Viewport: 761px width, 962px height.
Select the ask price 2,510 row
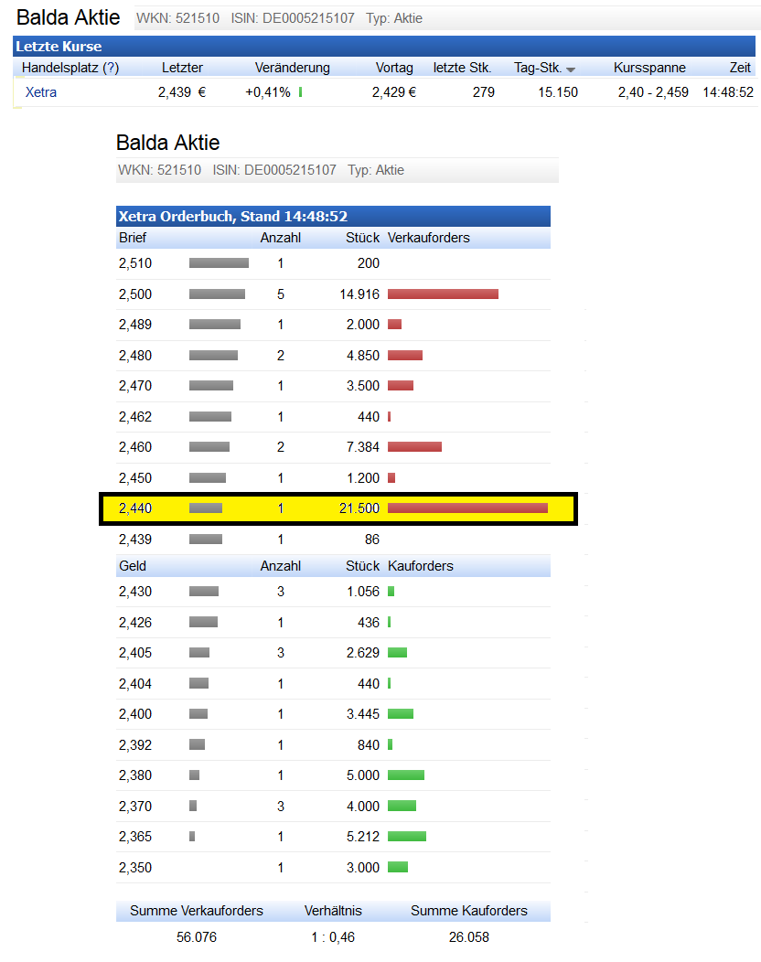[333, 263]
